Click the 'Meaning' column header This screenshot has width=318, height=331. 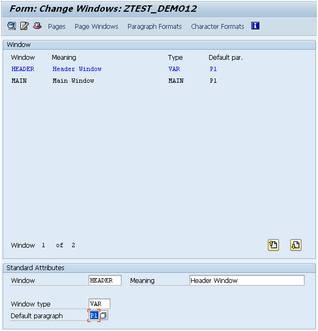[64, 58]
